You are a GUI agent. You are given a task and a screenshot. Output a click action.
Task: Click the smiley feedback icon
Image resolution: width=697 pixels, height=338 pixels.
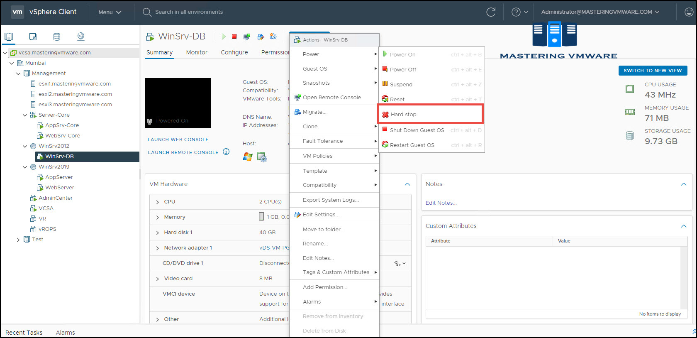[x=689, y=12]
